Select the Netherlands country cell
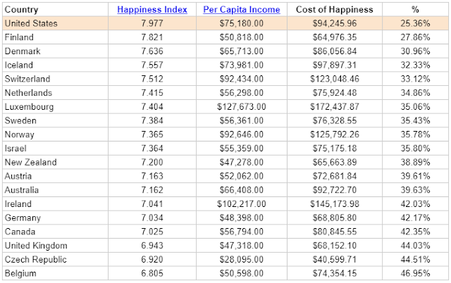Viewport: 451px width, 283px height. pos(55,93)
